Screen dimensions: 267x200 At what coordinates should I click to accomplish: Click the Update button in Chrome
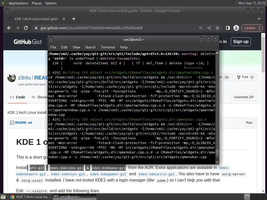[x=250, y=28]
